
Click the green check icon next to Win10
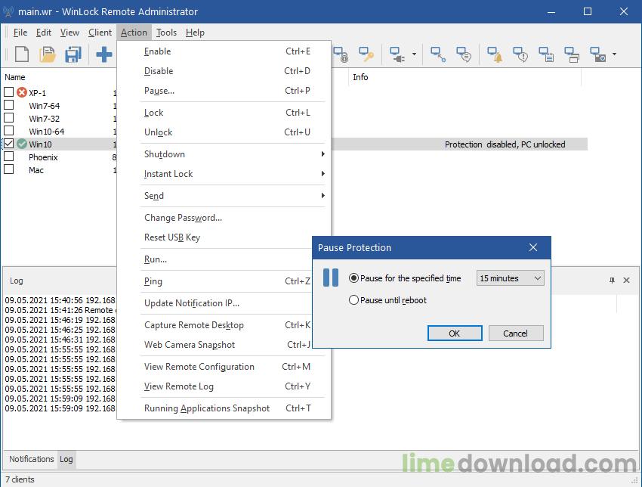tap(22, 144)
